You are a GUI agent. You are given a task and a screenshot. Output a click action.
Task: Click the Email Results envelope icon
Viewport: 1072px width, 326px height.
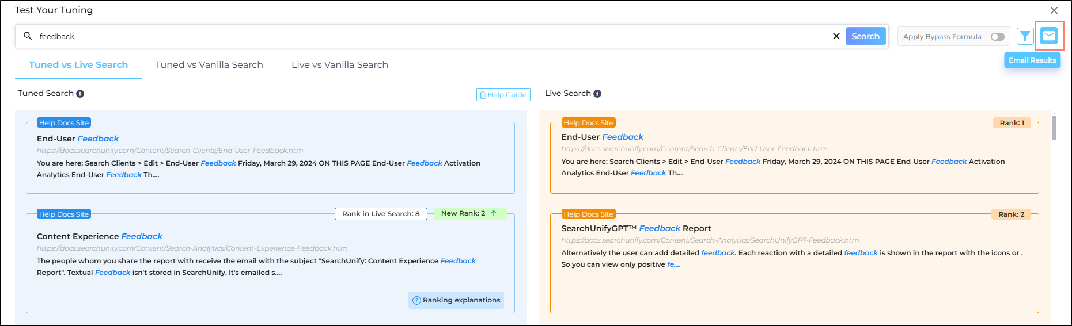[x=1049, y=36]
